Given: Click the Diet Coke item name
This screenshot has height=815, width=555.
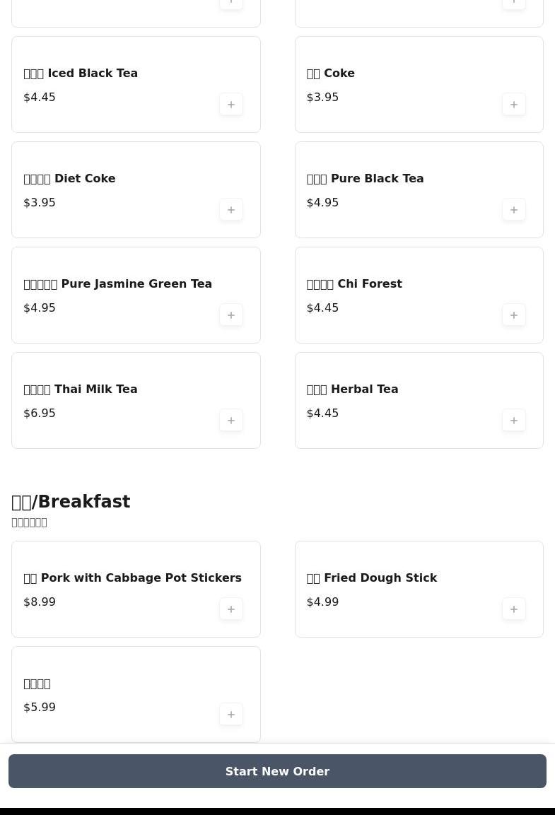Looking at the screenshot, I should tap(69, 179).
